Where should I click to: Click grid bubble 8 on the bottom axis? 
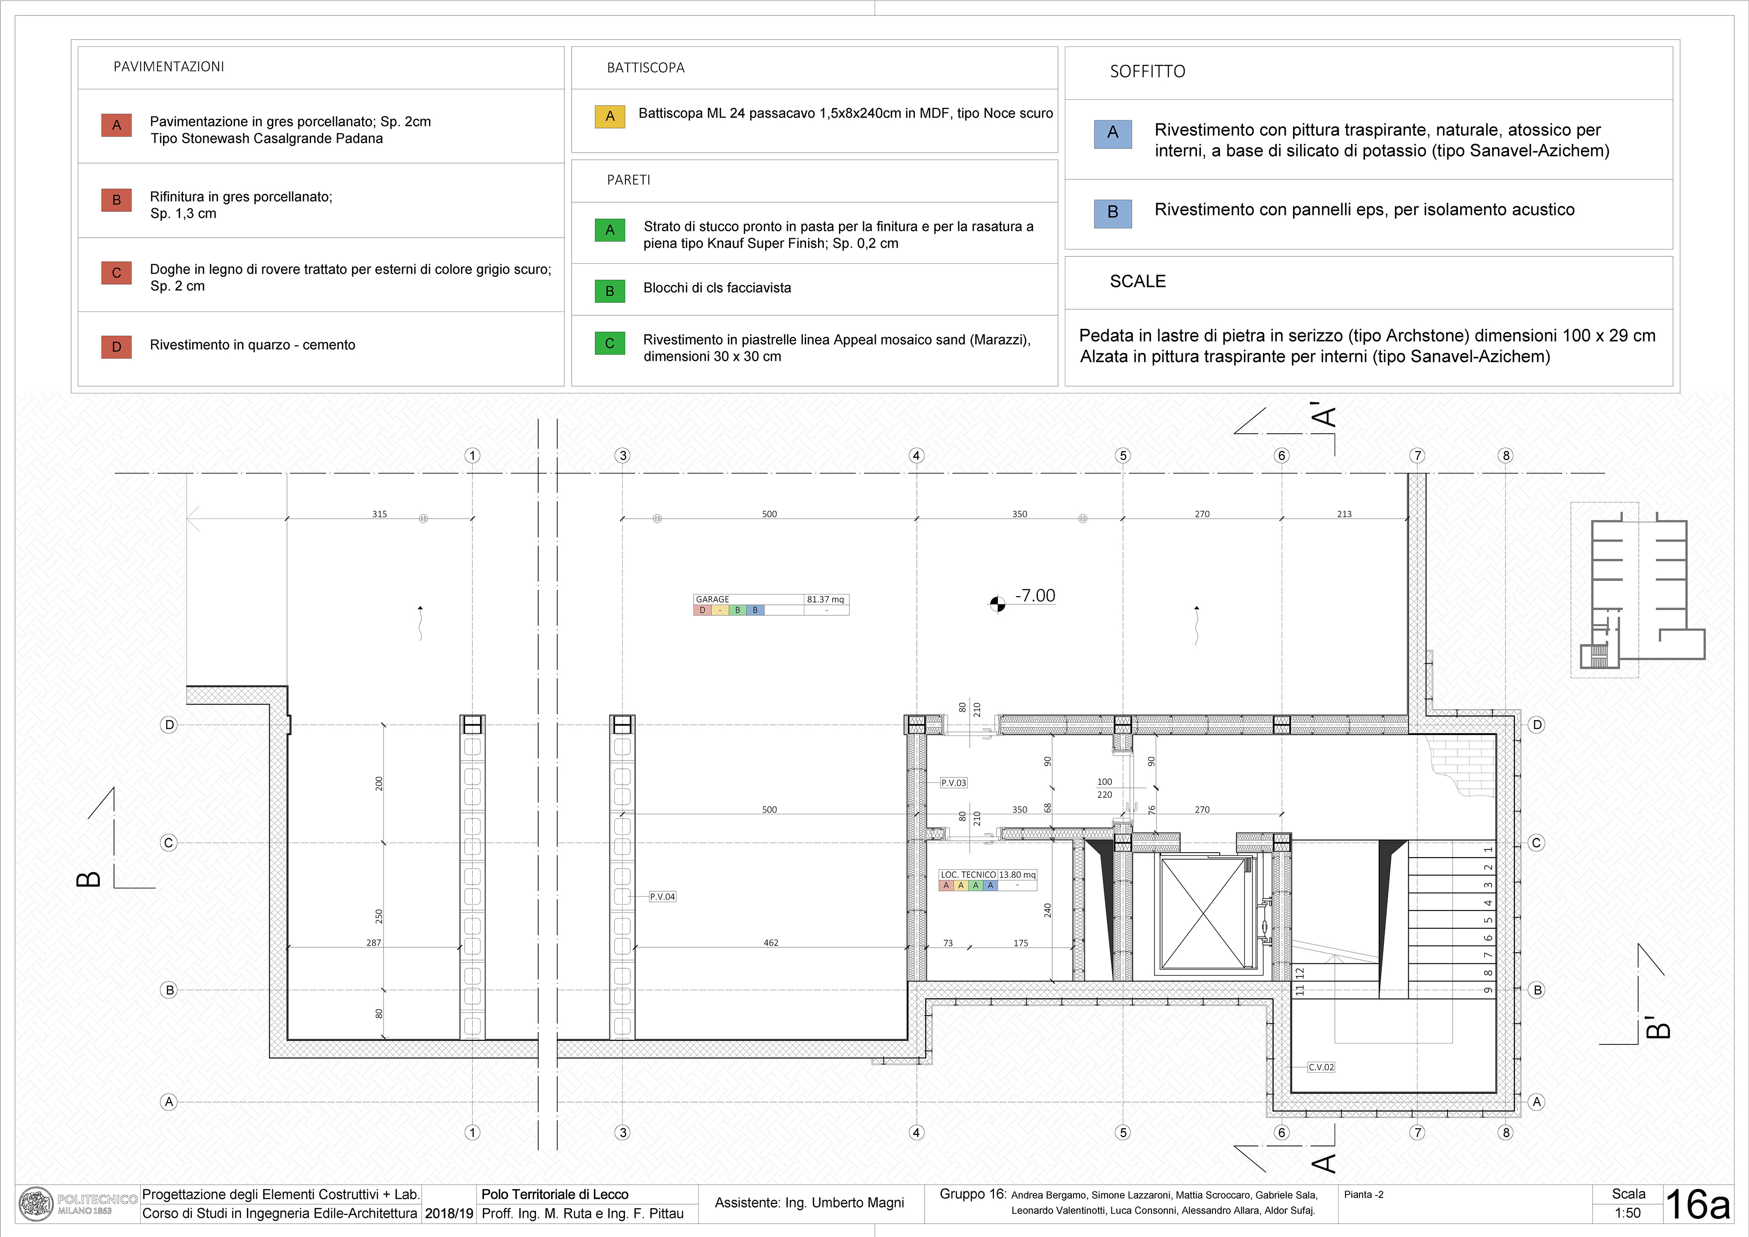click(x=1505, y=1133)
